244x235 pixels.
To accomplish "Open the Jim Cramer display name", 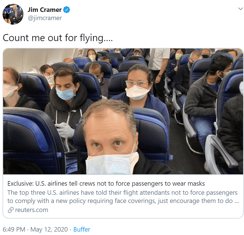I will (x=45, y=10).
